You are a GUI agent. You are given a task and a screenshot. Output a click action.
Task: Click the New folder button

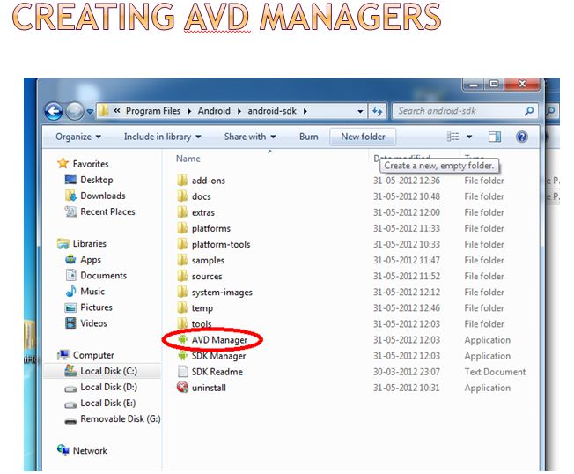click(363, 137)
